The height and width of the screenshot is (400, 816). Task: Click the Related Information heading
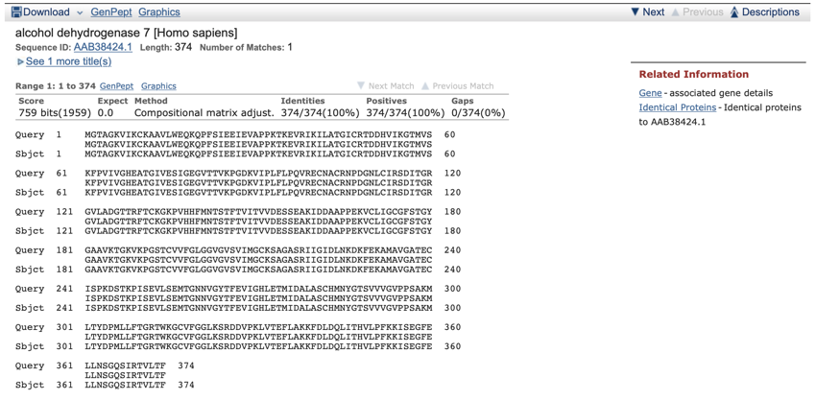(693, 74)
